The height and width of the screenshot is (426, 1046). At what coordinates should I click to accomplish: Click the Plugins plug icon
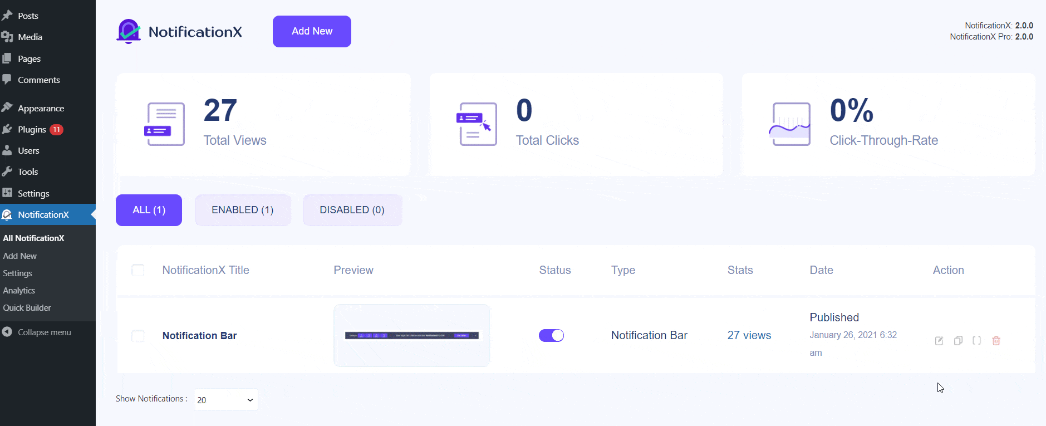(7, 129)
